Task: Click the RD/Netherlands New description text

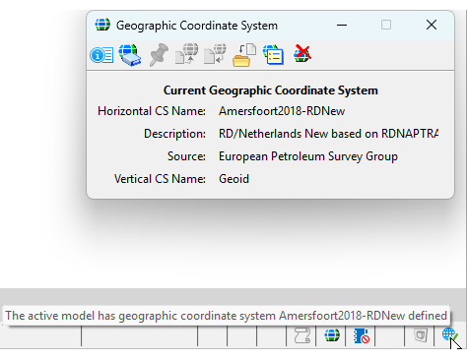Action: pos(328,134)
